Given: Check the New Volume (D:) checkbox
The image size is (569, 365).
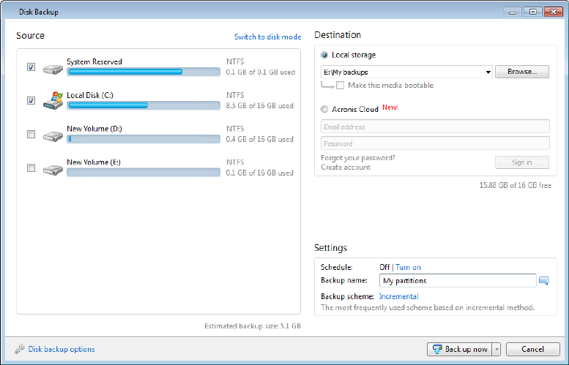Looking at the screenshot, I should (31, 135).
